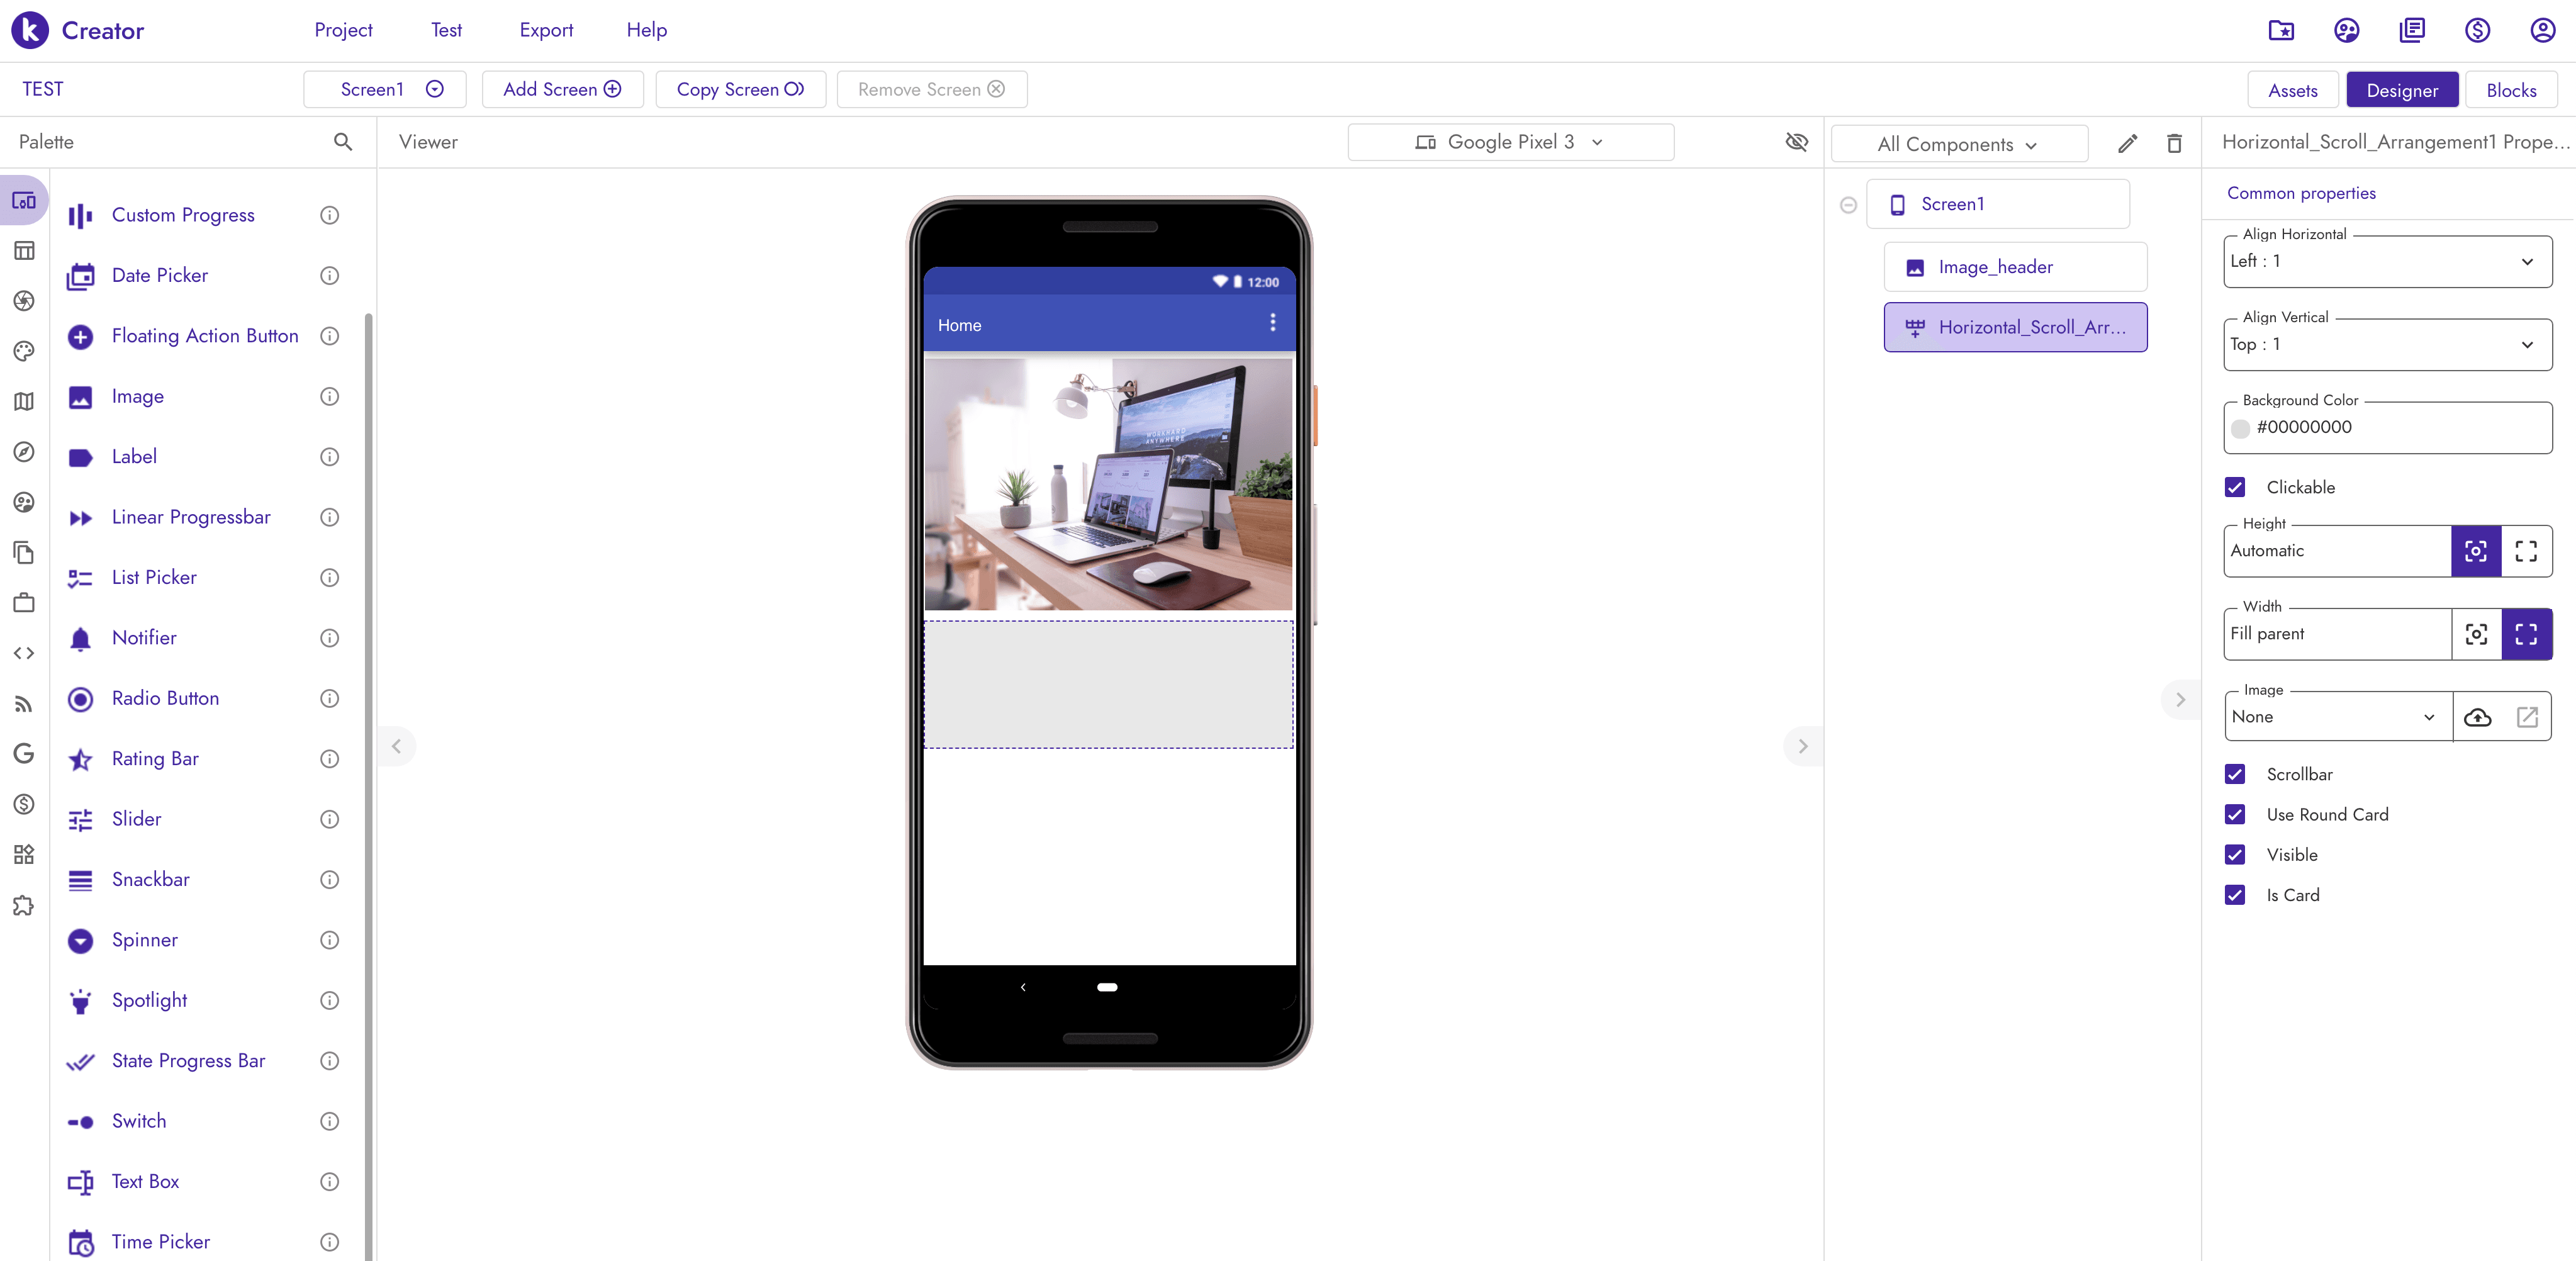Switch to the Blocks tab
Screen dimensions: 2576x1261
click(2511, 90)
